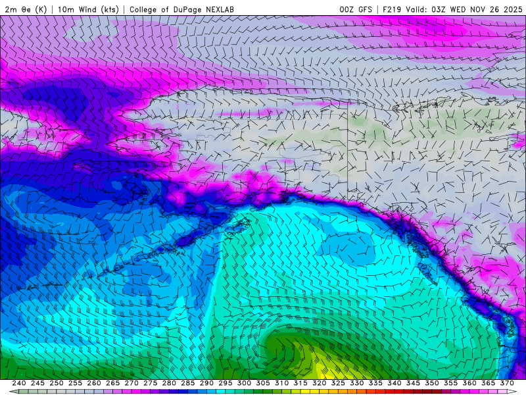Viewport: 526px width, 395px height.
Task: Click the 365 value on the color scale
Action: [x=489, y=383]
